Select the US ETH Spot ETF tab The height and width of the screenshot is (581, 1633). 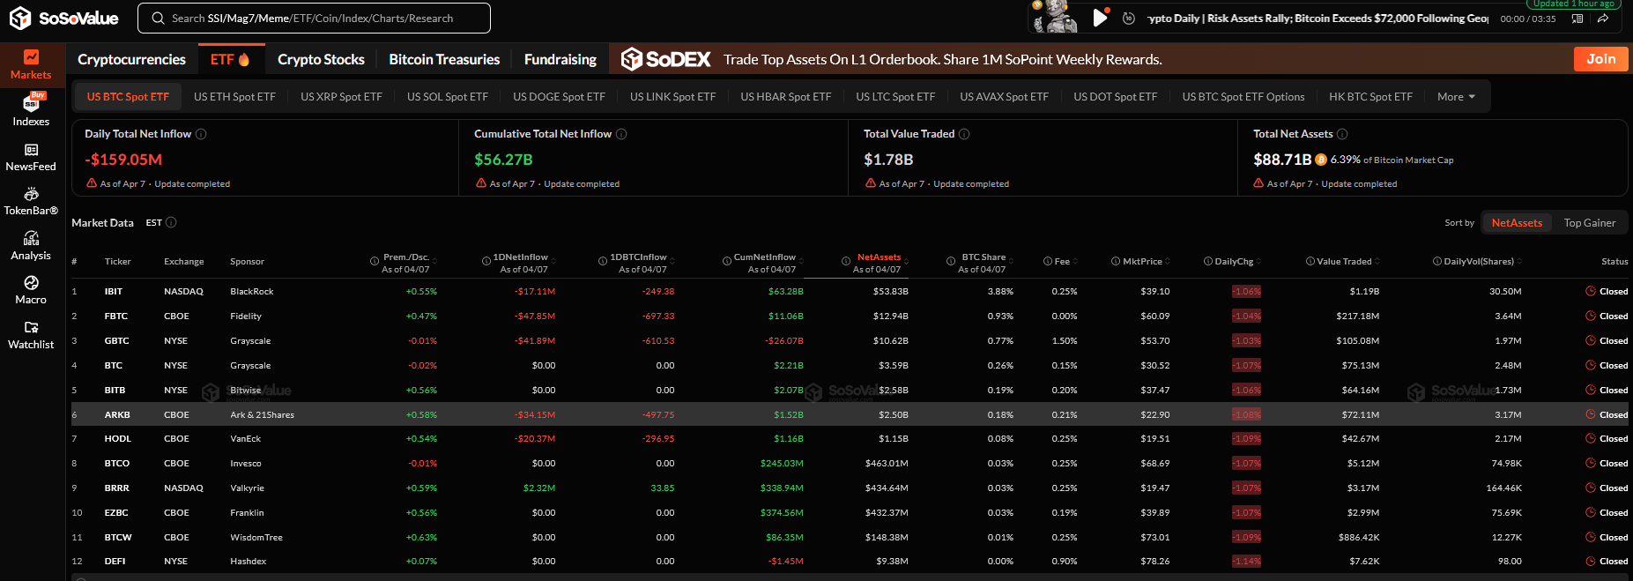[234, 97]
